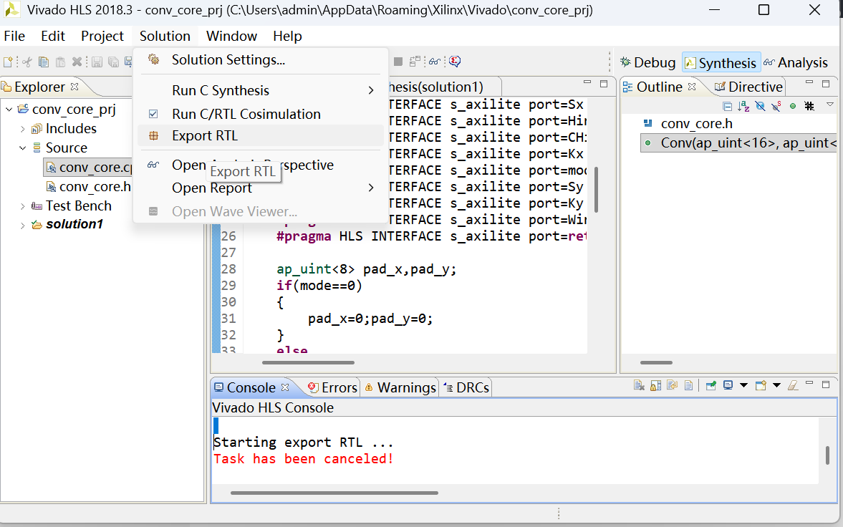The image size is (843, 527).
Task: Open the Open Console dropdown arrow
Action: coord(776,385)
